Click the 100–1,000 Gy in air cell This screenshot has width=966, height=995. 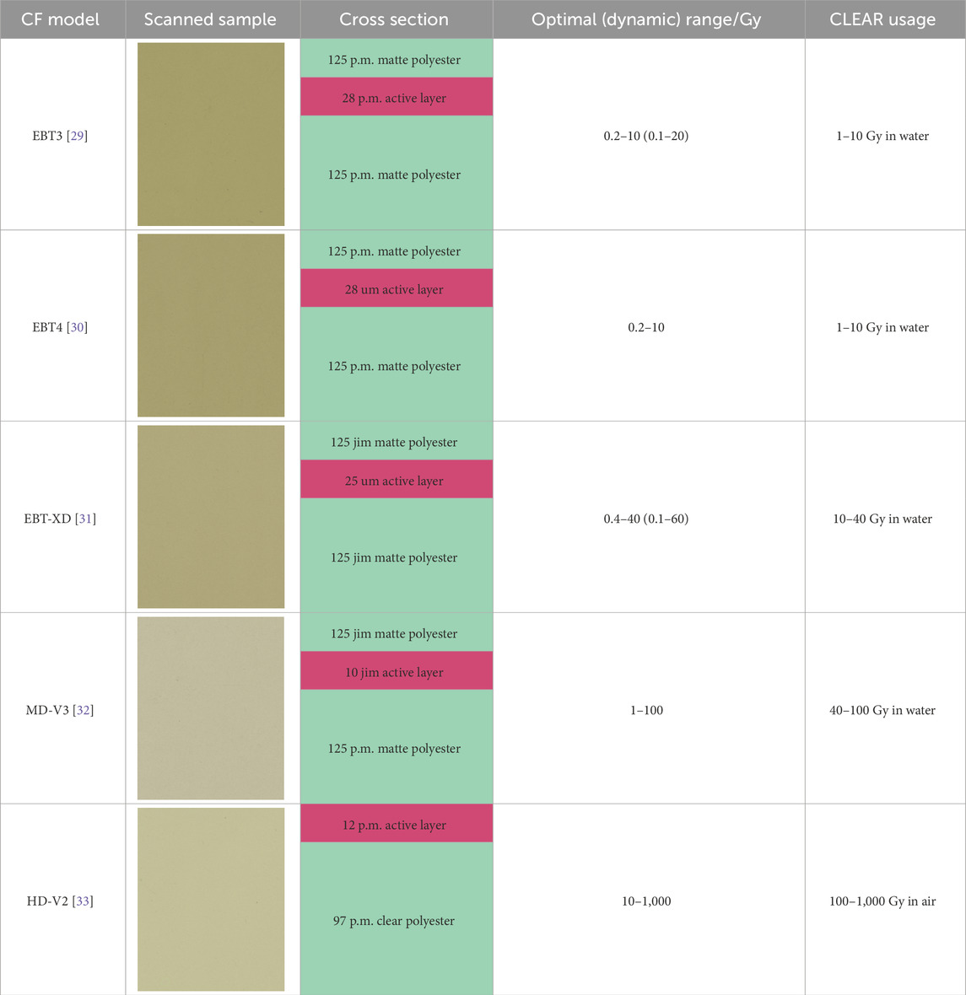click(882, 901)
